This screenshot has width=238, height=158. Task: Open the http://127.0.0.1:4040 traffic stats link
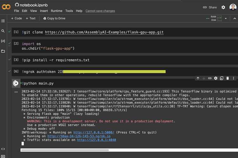tap(96, 140)
